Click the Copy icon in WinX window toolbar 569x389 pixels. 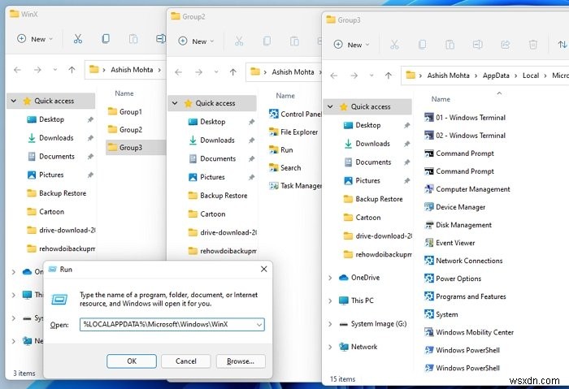[106, 39]
